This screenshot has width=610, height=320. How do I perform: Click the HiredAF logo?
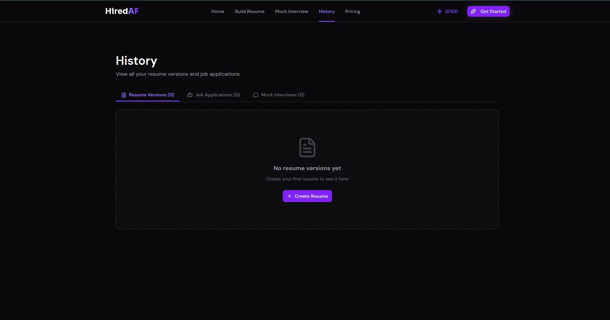[122, 11]
